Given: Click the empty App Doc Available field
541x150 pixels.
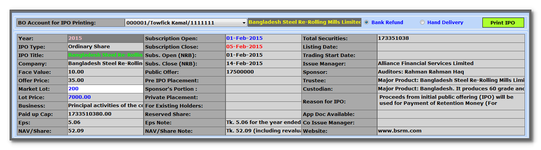Looking at the screenshot, I should 451,114.
